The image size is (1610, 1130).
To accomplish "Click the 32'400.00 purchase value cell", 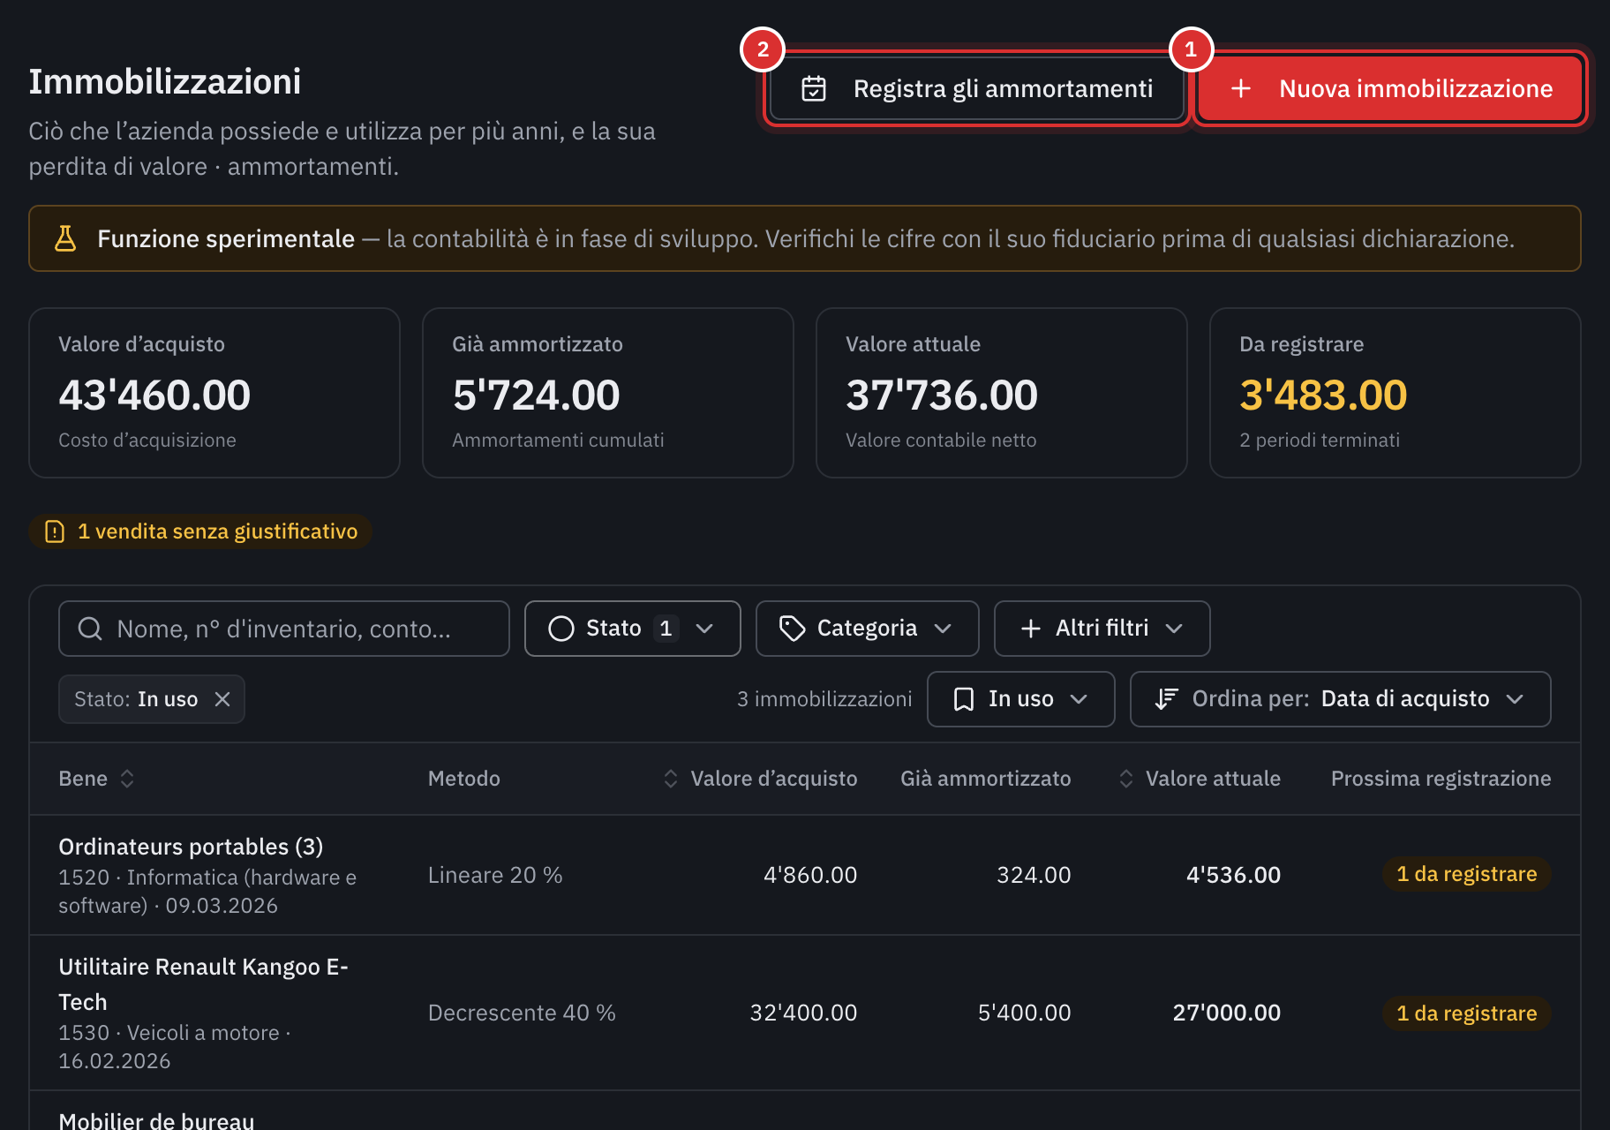I will pos(803,1013).
